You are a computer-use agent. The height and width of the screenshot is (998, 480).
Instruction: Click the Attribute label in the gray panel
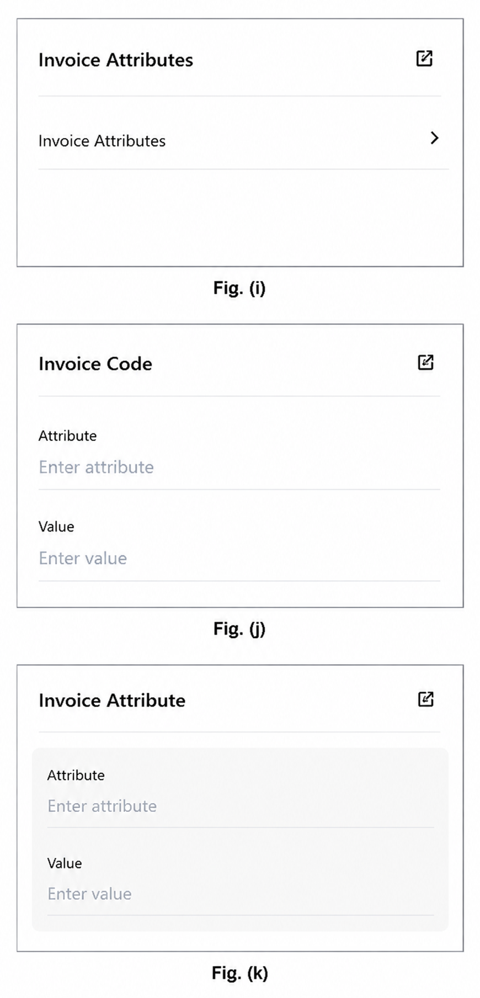pyautogui.click(x=76, y=775)
